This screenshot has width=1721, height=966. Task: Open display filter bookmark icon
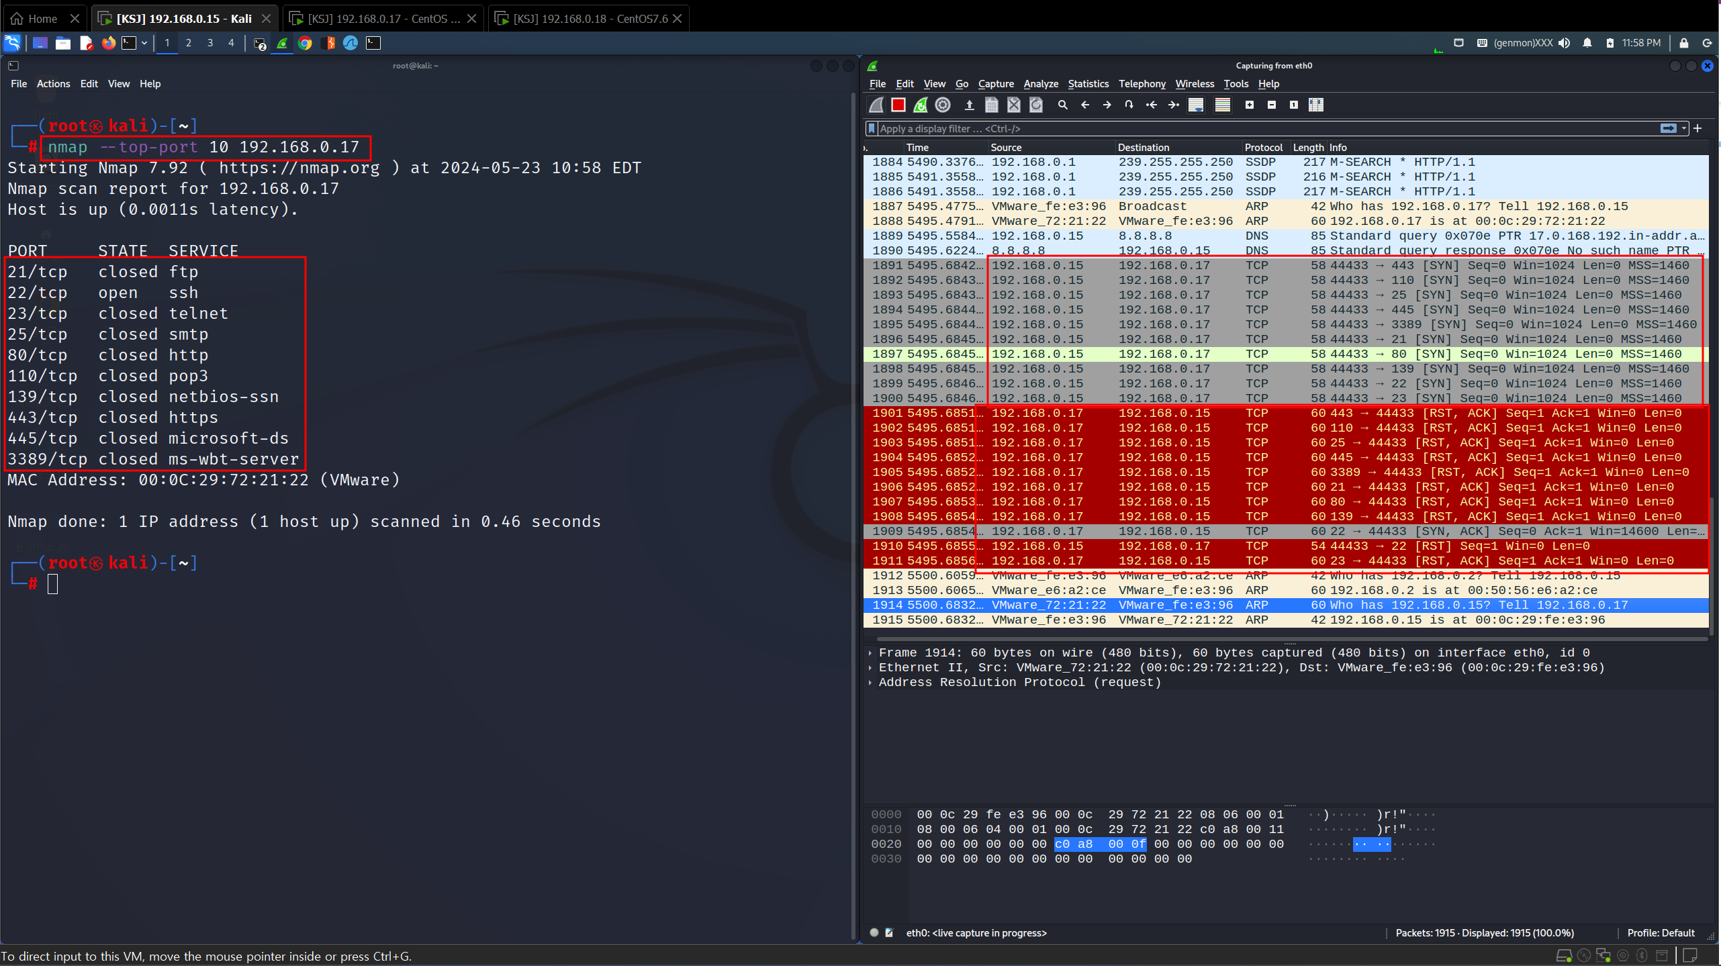[872, 128]
